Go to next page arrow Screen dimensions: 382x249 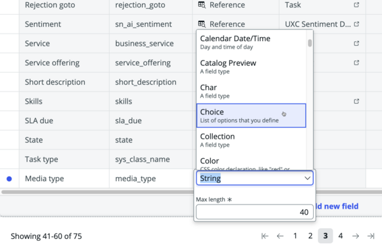pos(356,236)
